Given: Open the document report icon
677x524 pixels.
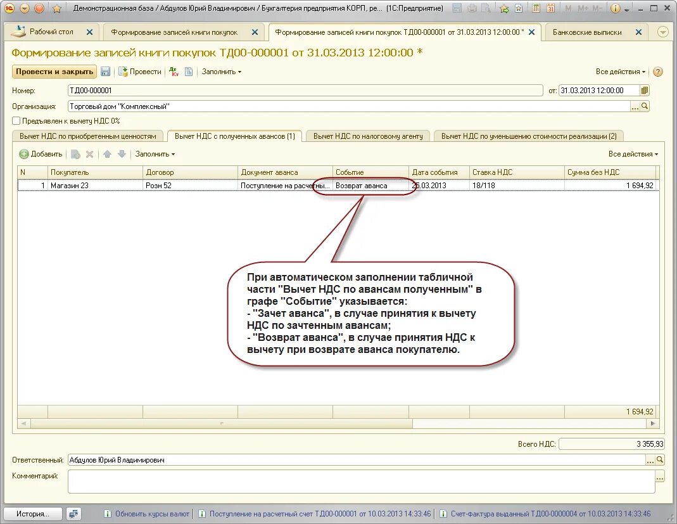Looking at the screenshot, I should pyautogui.click(x=189, y=72).
